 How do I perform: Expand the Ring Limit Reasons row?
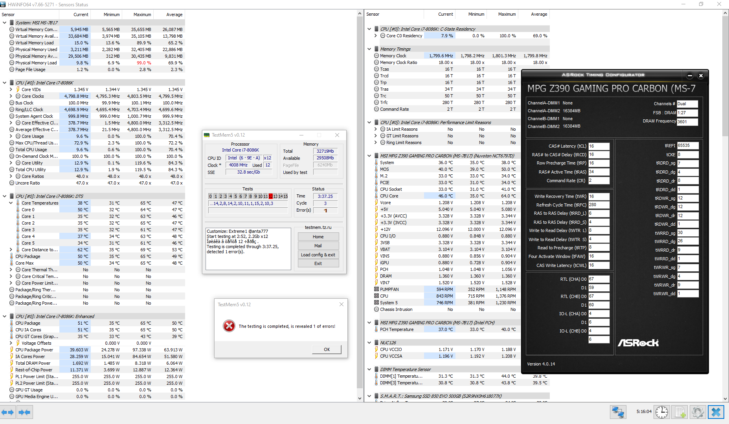click(x=376, y=143)
